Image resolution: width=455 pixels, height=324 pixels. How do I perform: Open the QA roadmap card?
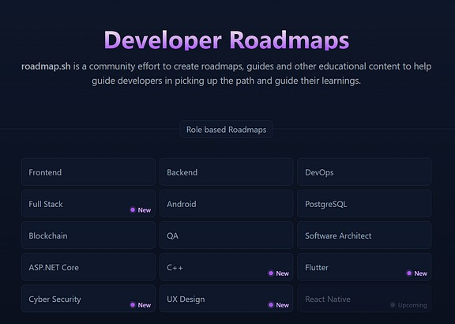click(227, 235)
